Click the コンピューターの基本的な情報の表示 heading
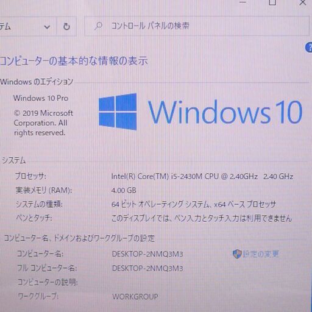 pyautogui.click(x=74, y=61)
